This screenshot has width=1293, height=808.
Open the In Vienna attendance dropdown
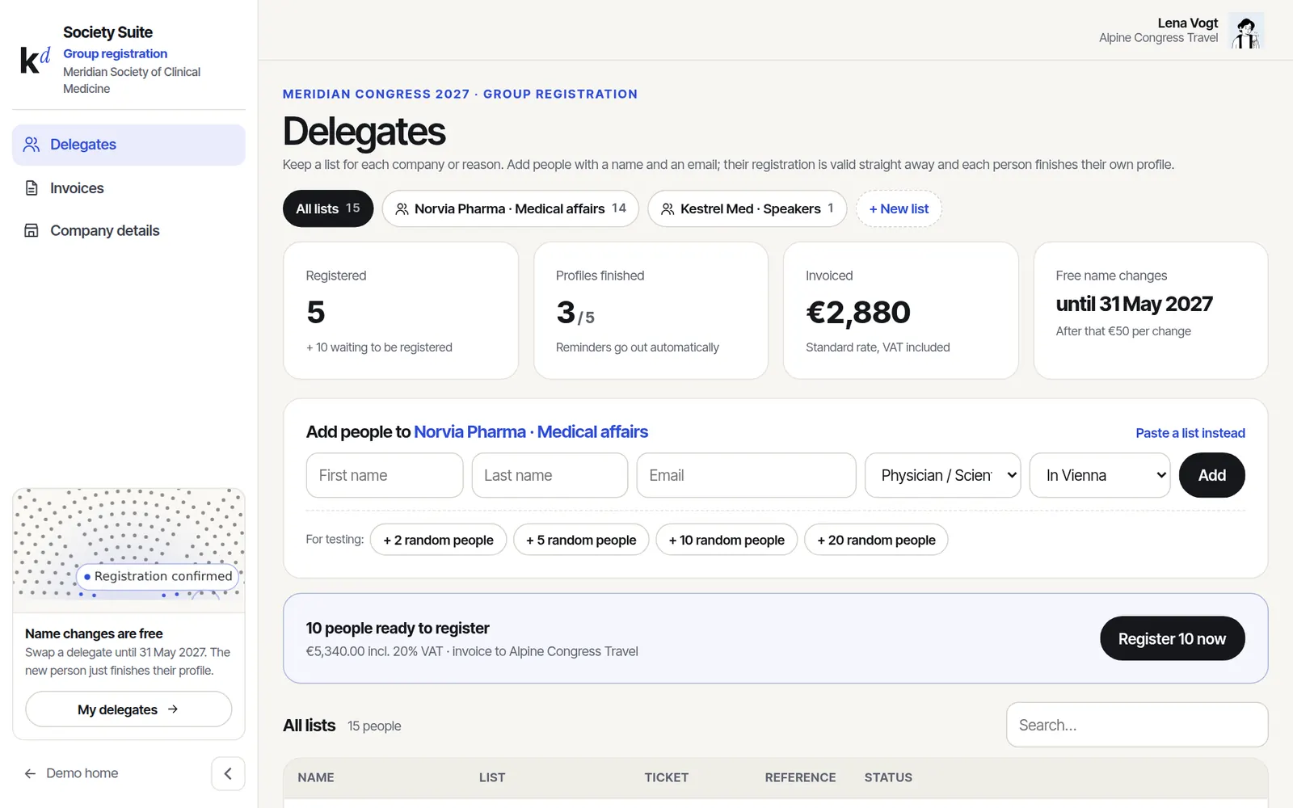1100,475
